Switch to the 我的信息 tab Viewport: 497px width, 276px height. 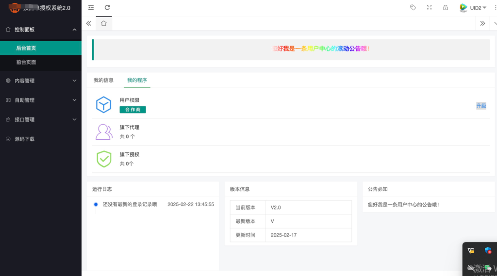(x=103, y=80)
